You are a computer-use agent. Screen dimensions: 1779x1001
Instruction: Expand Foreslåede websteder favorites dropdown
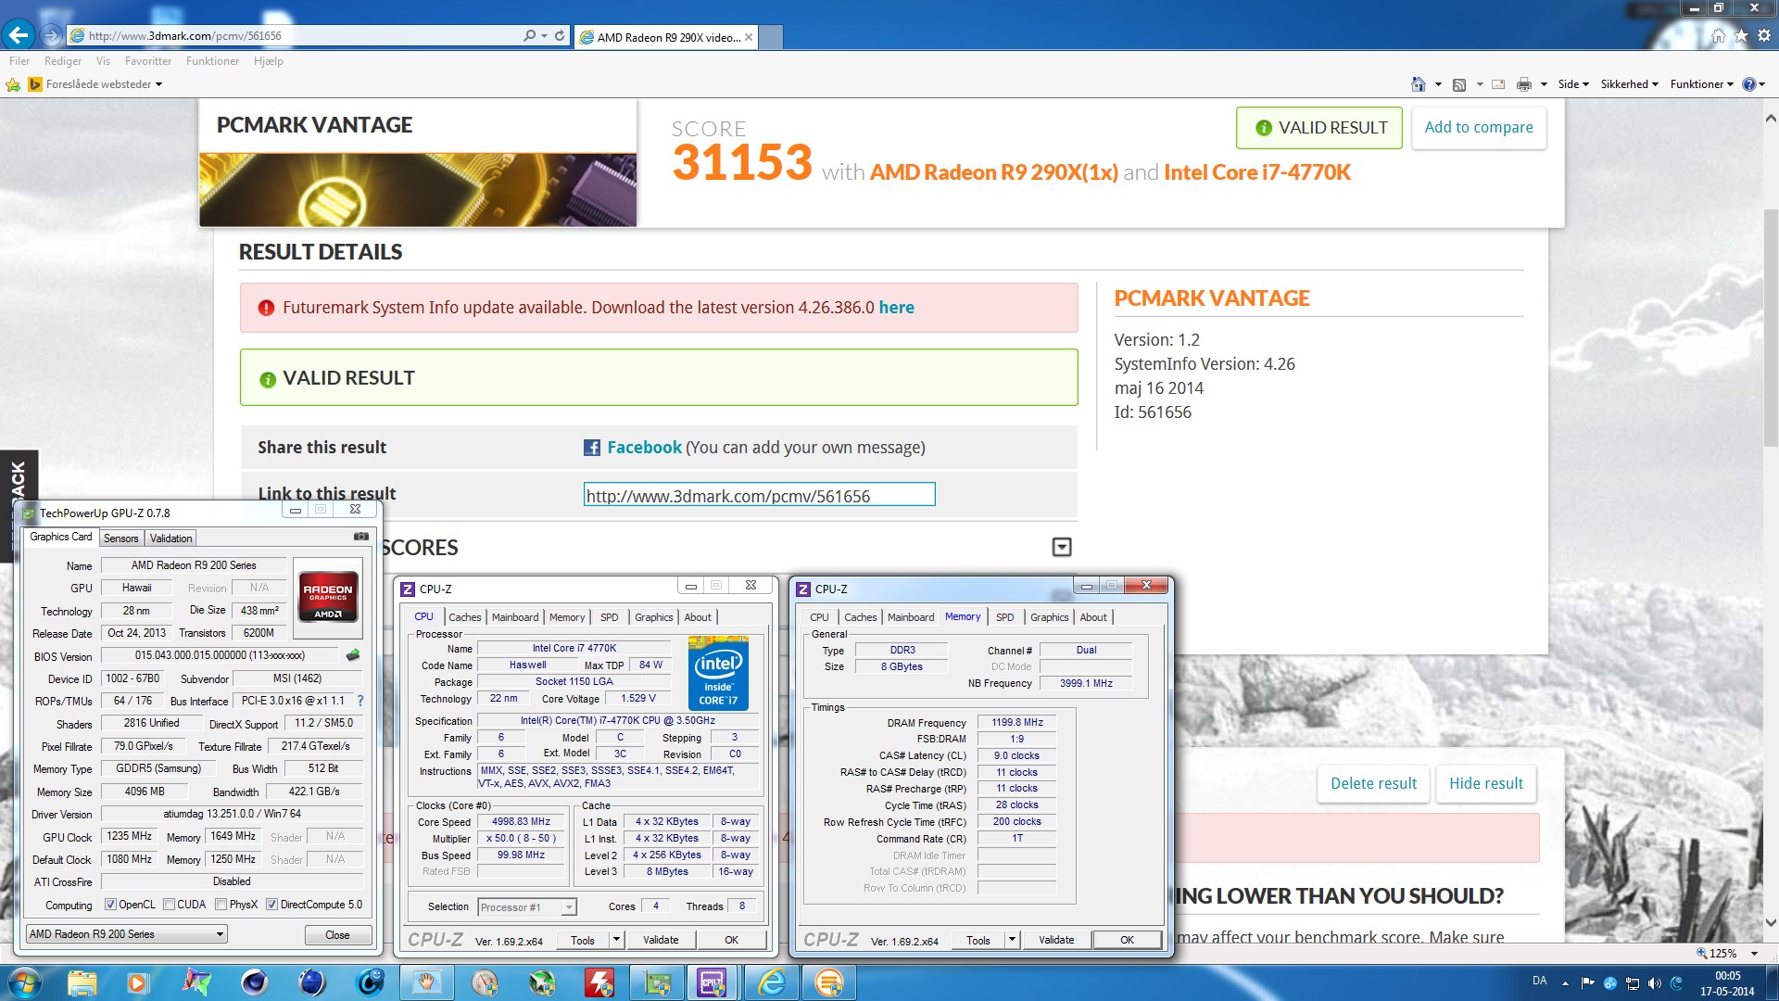(158, 84)
